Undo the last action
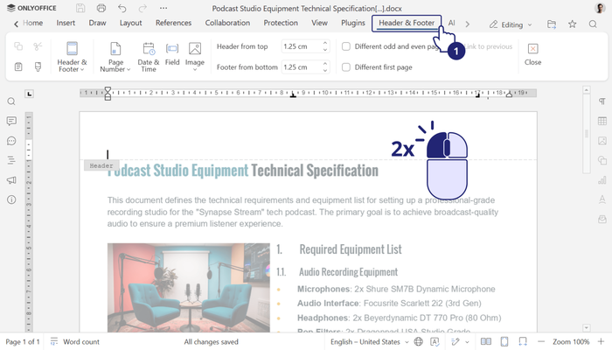The image size is (612, 350). tap(122, 8)
